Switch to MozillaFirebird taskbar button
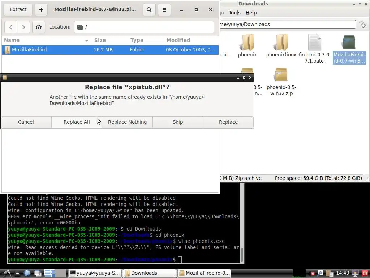Image resolution: width=370 pixels, height=278 pixels. tap(204, 273)
